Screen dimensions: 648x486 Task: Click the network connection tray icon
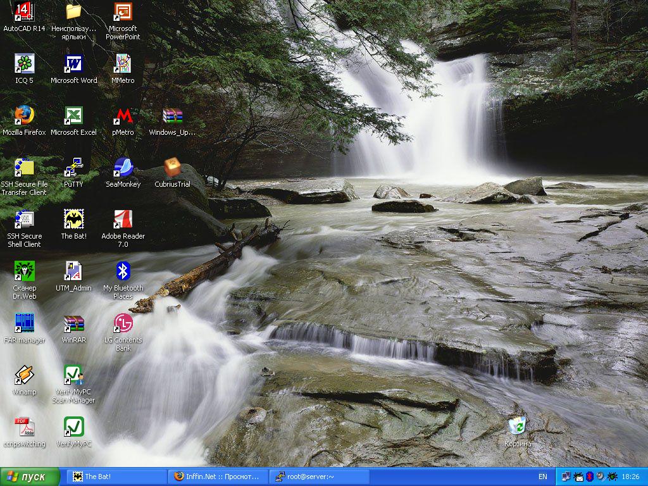566,477
